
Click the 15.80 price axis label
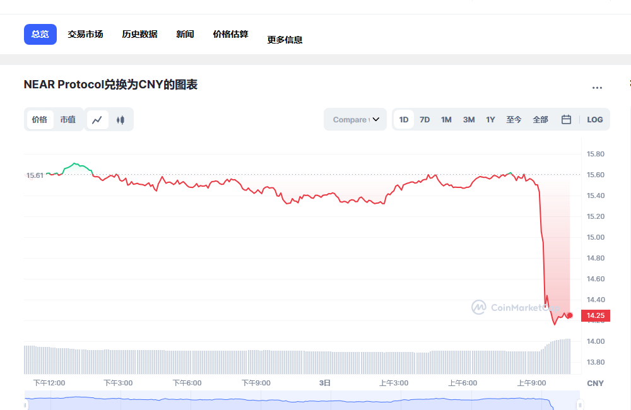pyautogui.click(x=596, y=154)
